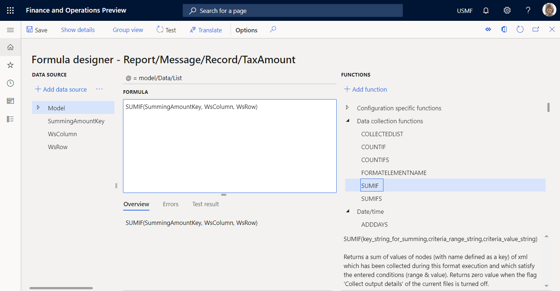Image resolution: width=560 pixels, height=291 pixels.
Task: Expand the Model data source node
Action: (38, 107)
